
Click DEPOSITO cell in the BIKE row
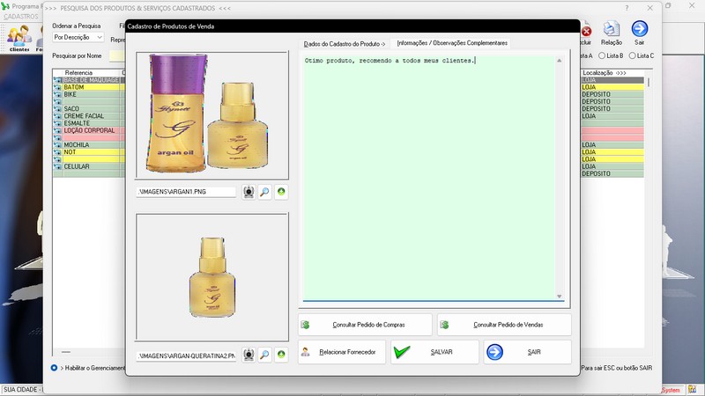[x=597, y=94]
